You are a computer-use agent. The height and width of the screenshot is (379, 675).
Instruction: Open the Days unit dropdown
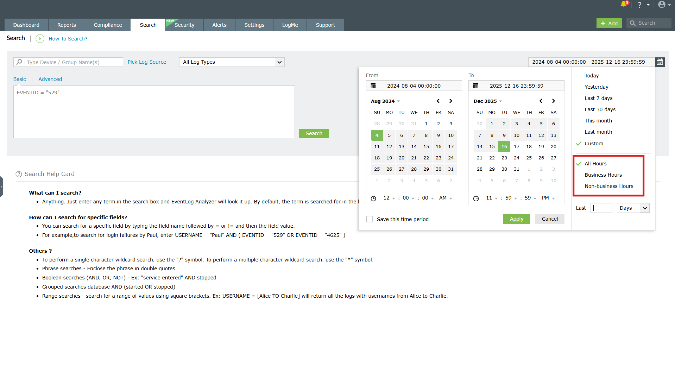tap(633, 208)
